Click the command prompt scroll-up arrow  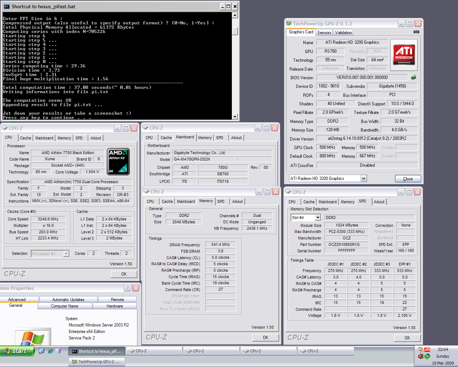pyautogui.click(x=235, y=15)
